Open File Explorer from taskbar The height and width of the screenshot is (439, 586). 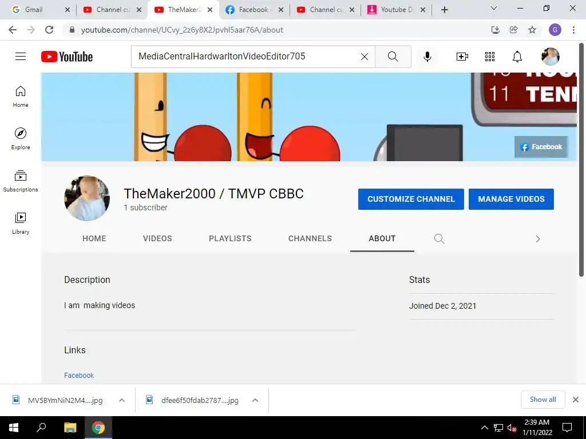[70, 428]
